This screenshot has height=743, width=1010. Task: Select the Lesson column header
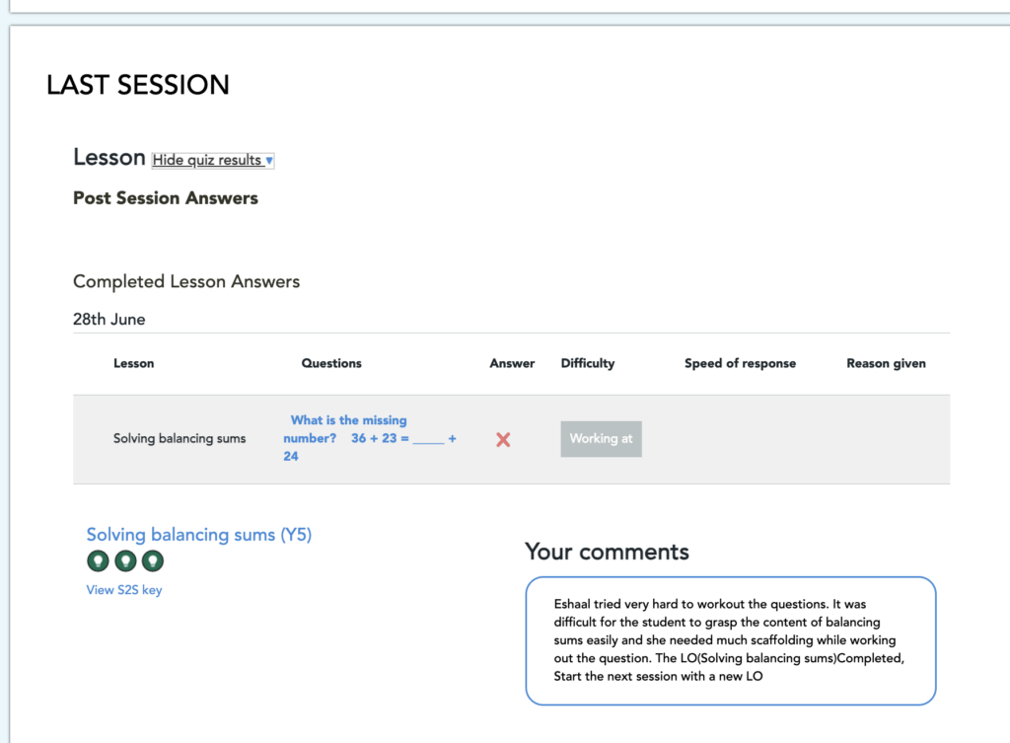pyautogui.click(x=134, y=363)
